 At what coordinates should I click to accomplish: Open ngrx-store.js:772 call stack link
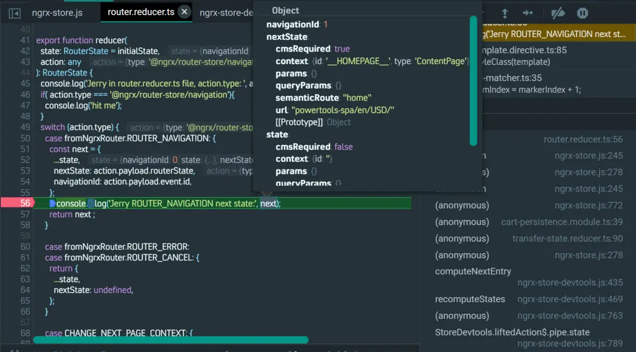589,205
